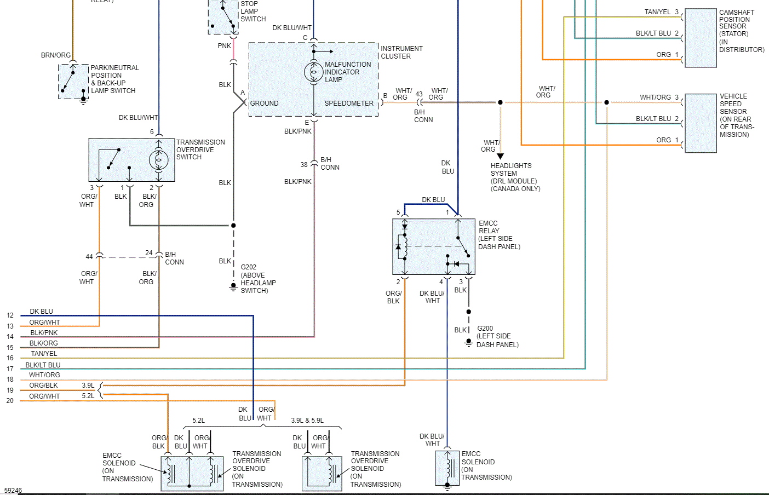Image resolution: width=769 pixels, height=495 pixels.
Task: Select the BLK wire junction dot above G202
Action: [x=233, y=225]
